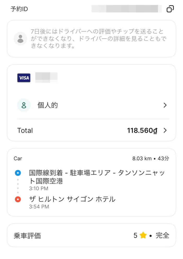This screenshot has height=259, width=183.
Task: Tap the VISA card logo
Action: [x=24, y=78]
